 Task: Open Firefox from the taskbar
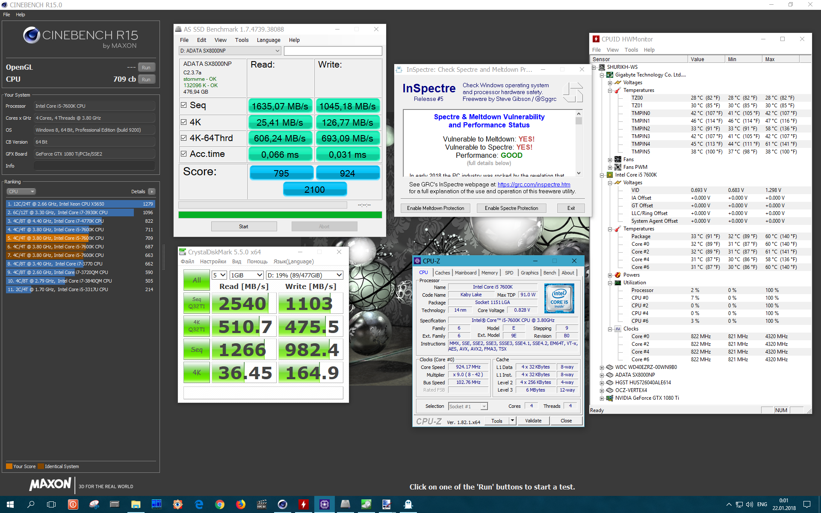tap(241, 504)
